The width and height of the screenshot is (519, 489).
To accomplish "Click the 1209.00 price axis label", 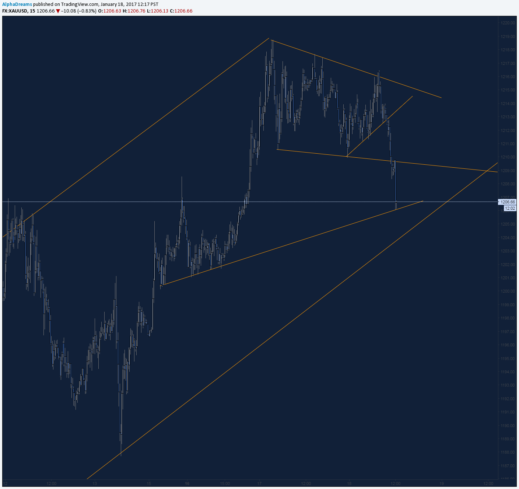I will 508,171.
